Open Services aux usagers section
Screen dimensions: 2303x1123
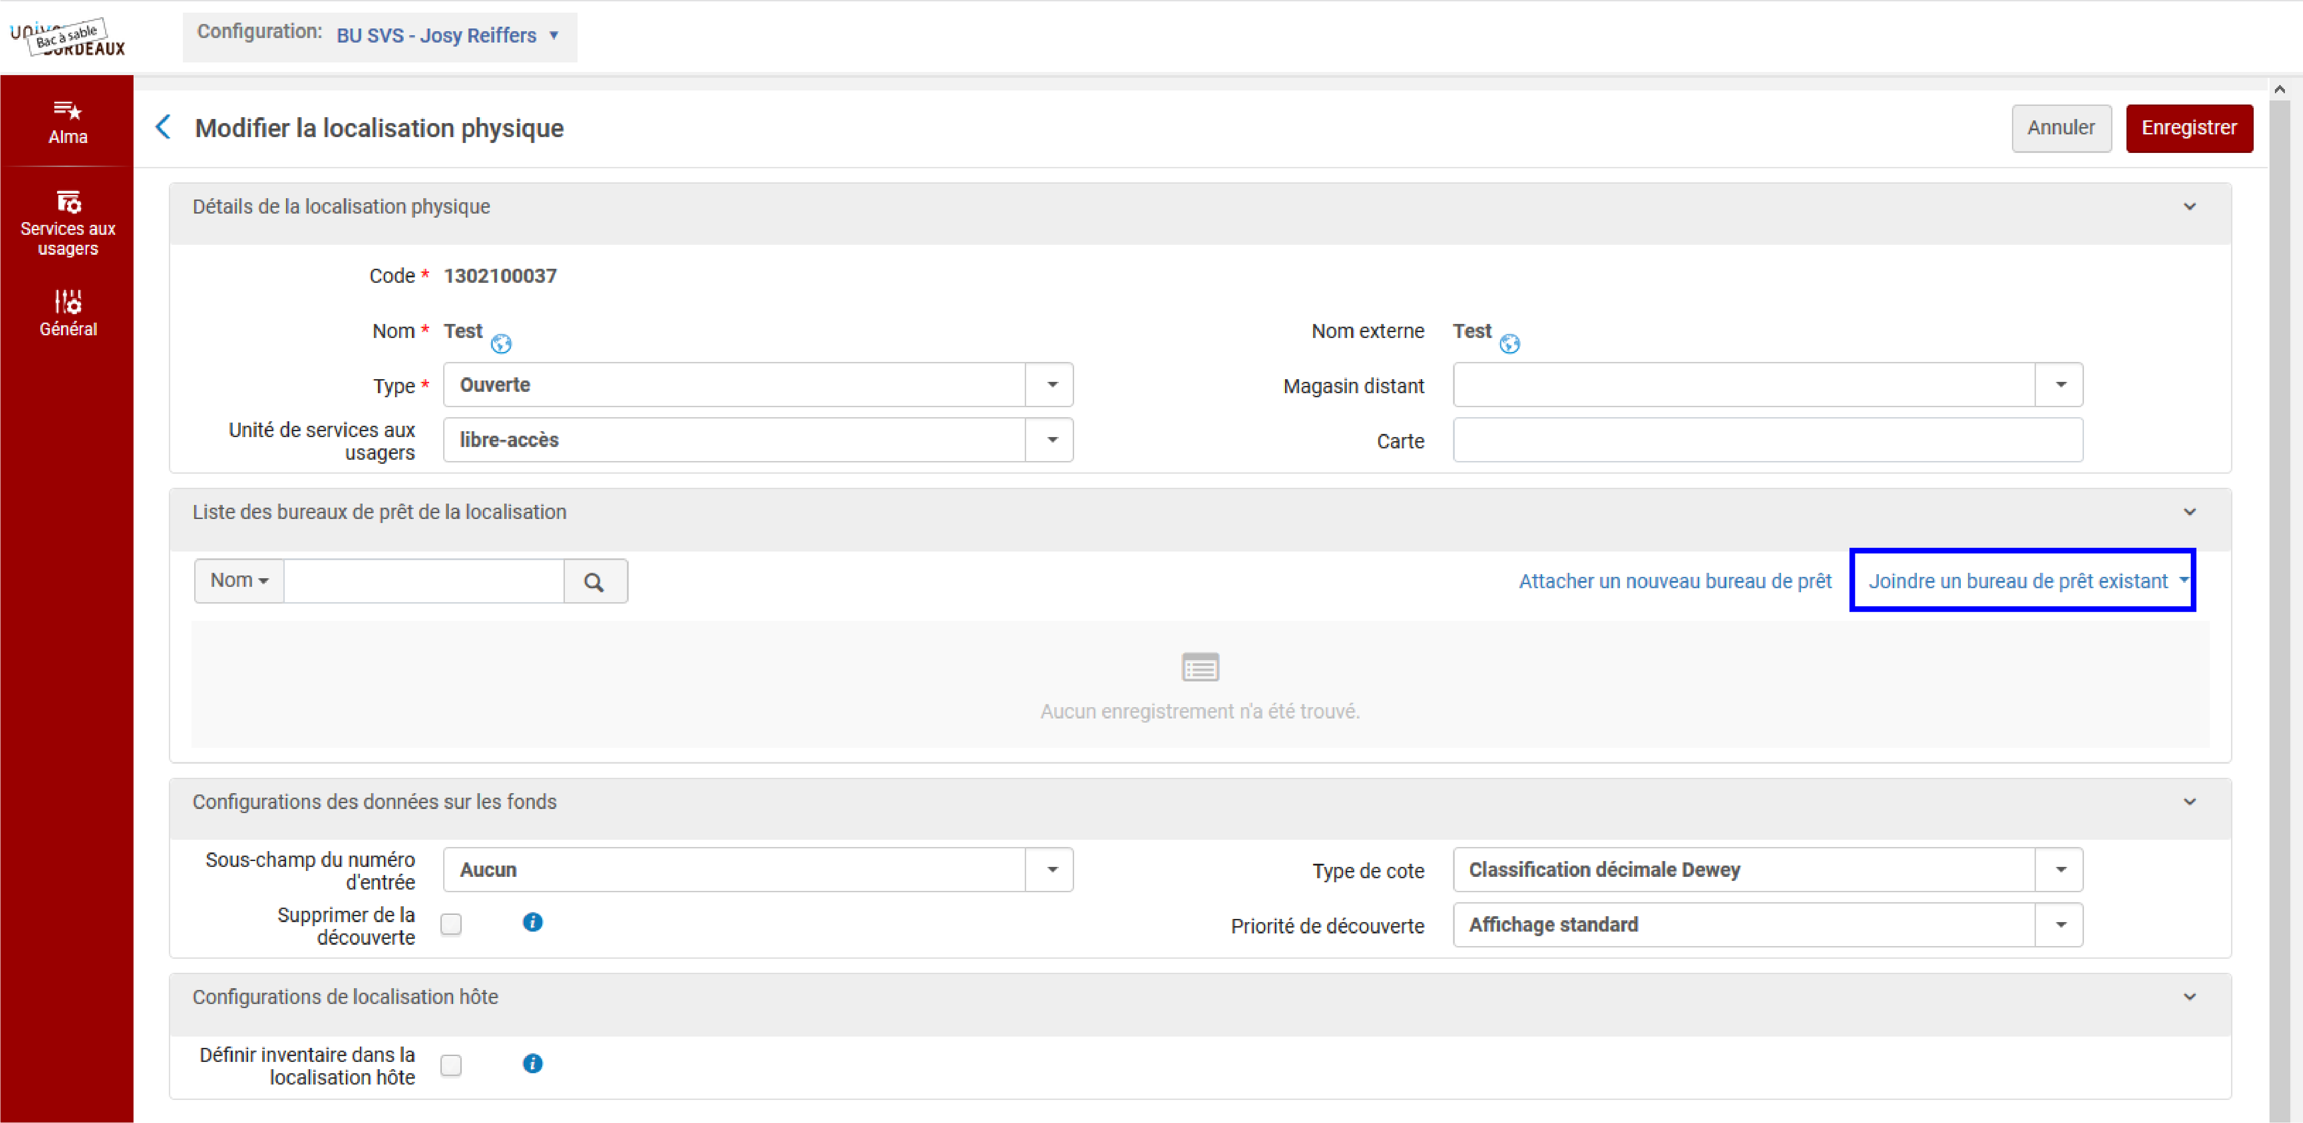(67, 224)
